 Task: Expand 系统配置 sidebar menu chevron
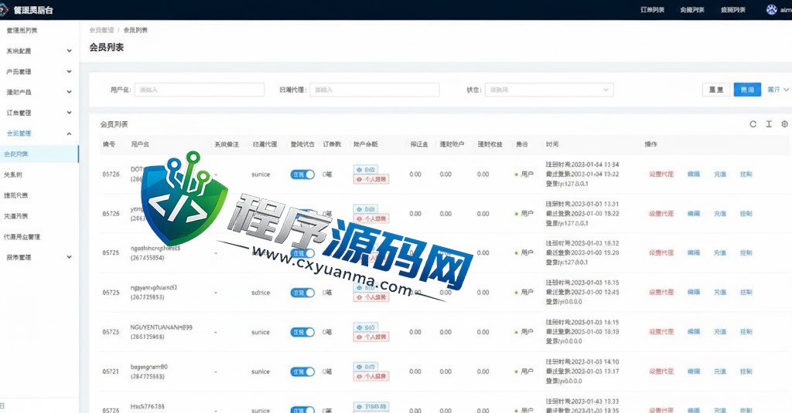point(69,51)
